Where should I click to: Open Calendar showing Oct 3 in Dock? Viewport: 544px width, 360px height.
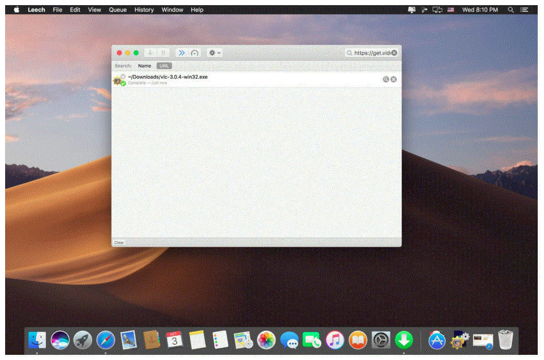tap(175, 340)
